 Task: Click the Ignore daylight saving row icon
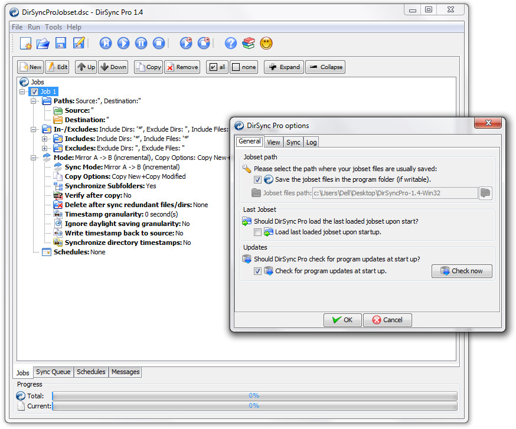pos(58,224)
